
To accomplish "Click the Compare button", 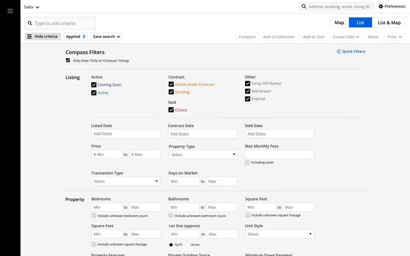I will point(247,37).
